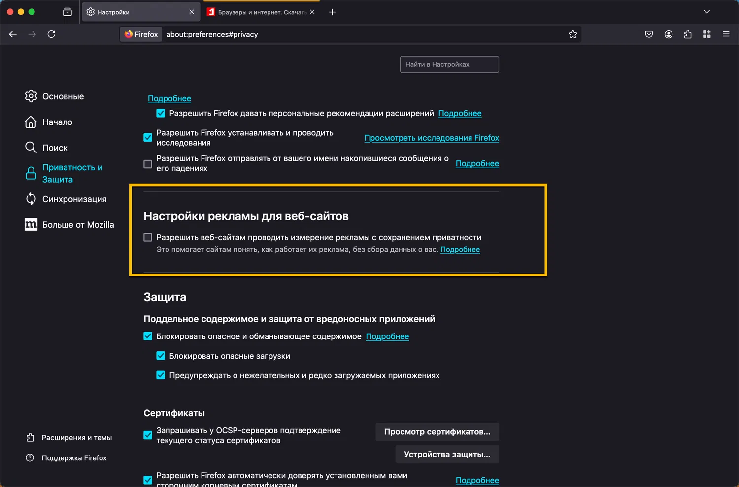
Task: Open the Просмотреть исследования Firefox link
Action: click(x=432, y=138)
